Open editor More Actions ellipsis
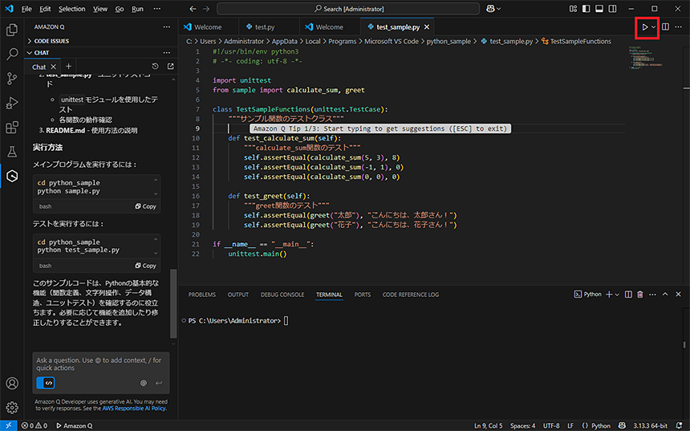690x431 pixels. [x=679, y=27]
